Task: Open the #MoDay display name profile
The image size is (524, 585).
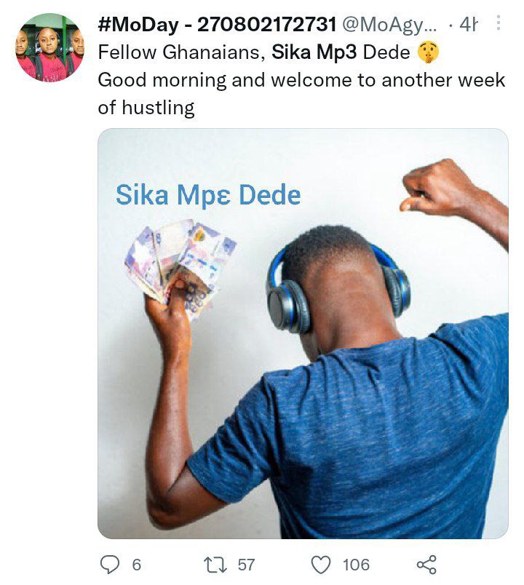Action: click(217, 25)
